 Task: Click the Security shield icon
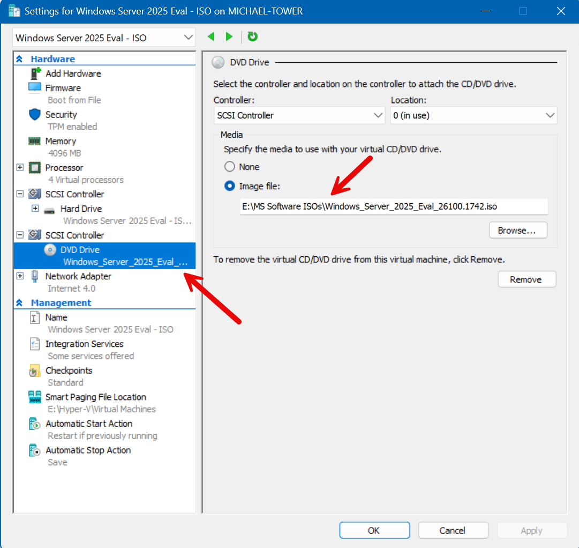pos(34,114)
